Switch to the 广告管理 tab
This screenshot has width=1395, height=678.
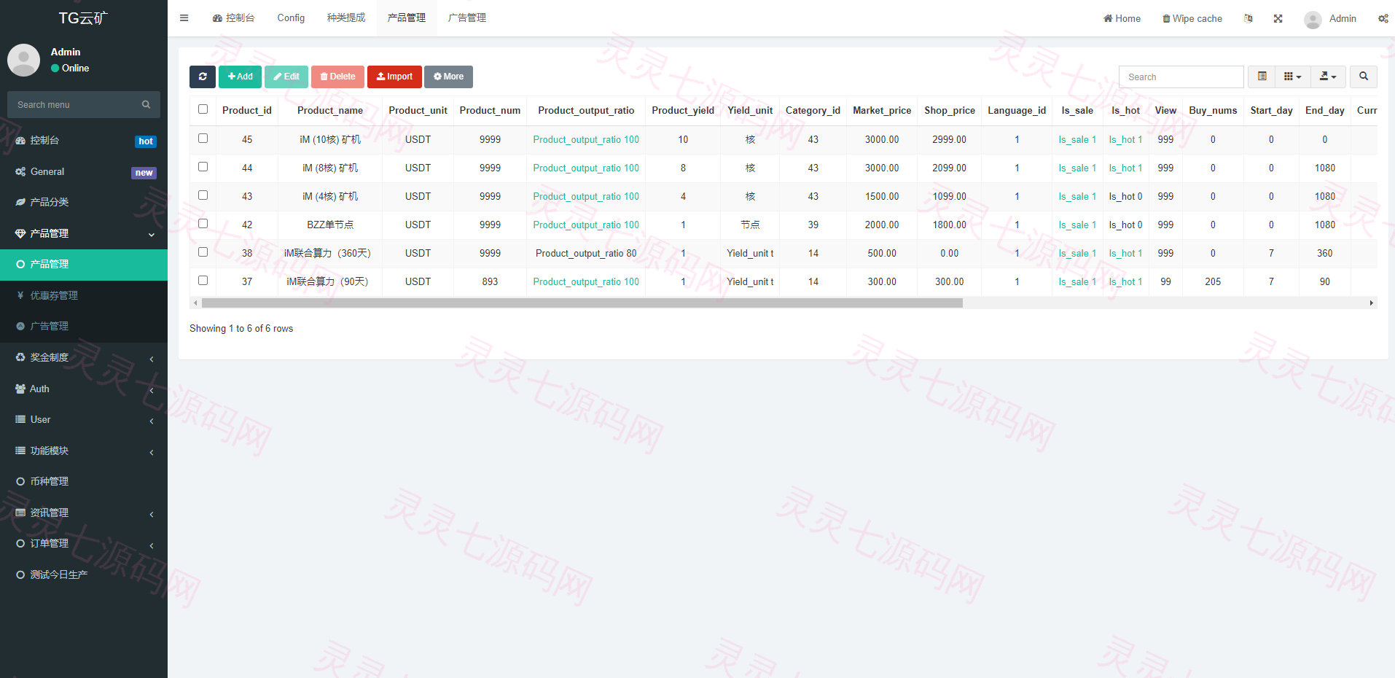point(467,18)
